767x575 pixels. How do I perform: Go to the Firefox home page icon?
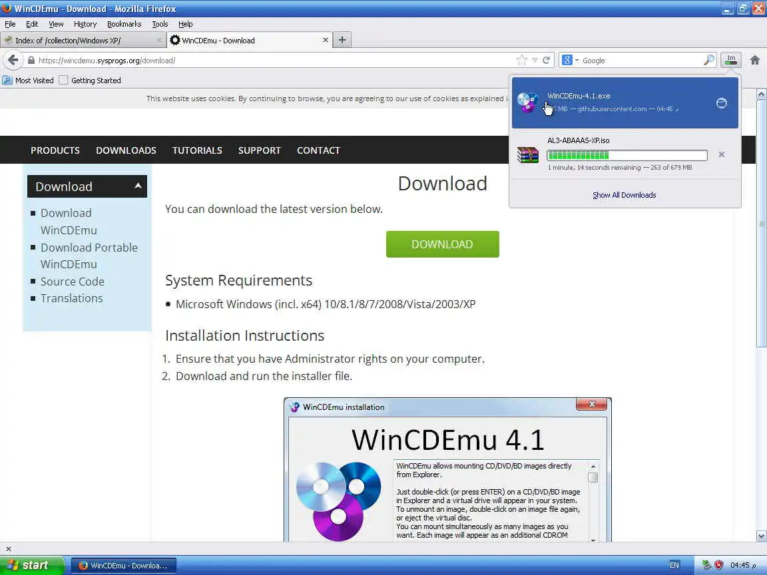tap(755, 60)
